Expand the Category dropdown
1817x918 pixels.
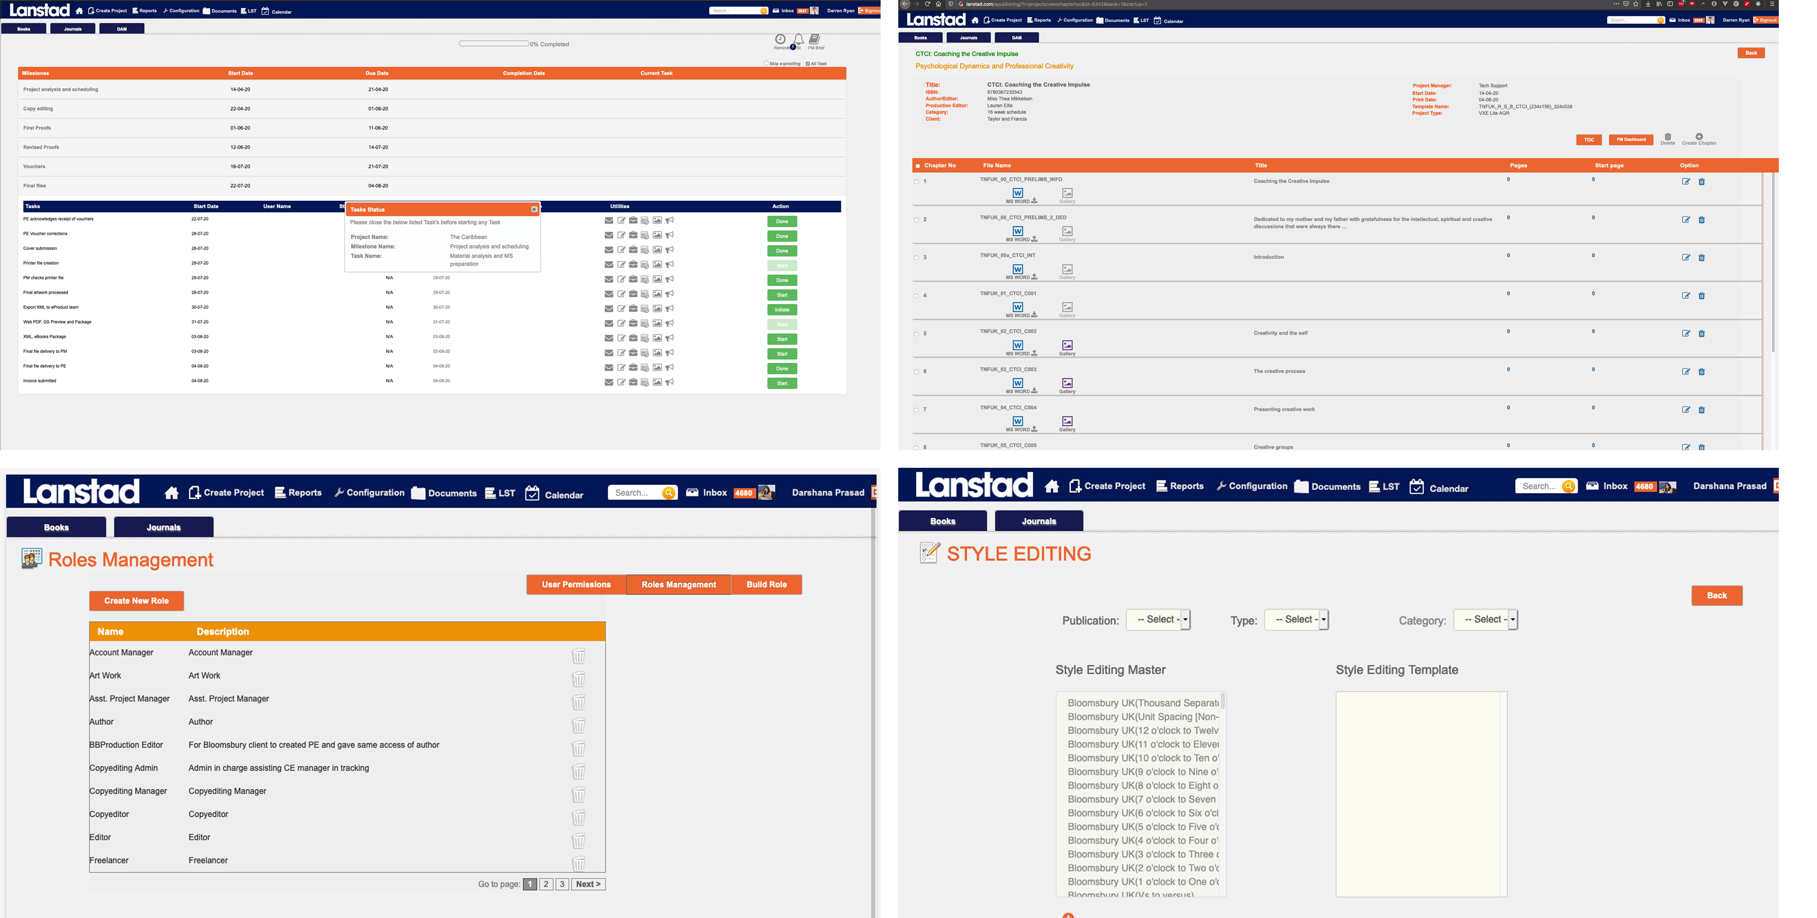tap(1485, 620)
